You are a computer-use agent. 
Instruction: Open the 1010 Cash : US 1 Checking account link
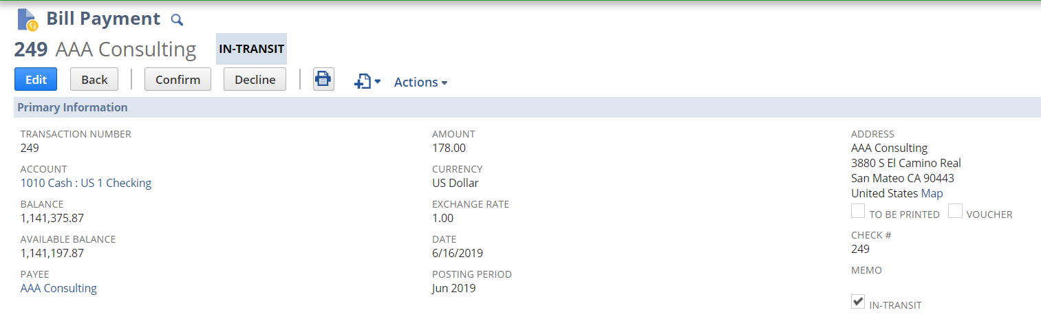[86, 183]
